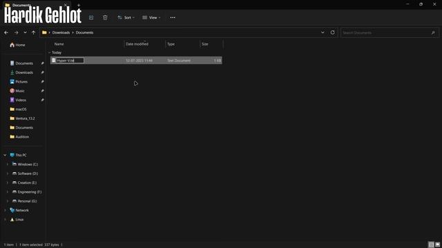This screenshot has height=248, width=442.
Task: Switch to details view in status bar
Action: tap(431, 245)
